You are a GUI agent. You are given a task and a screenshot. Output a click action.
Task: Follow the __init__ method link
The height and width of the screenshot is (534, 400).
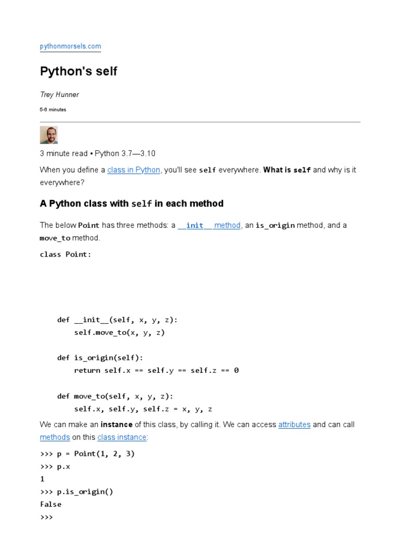coord(209,225)
